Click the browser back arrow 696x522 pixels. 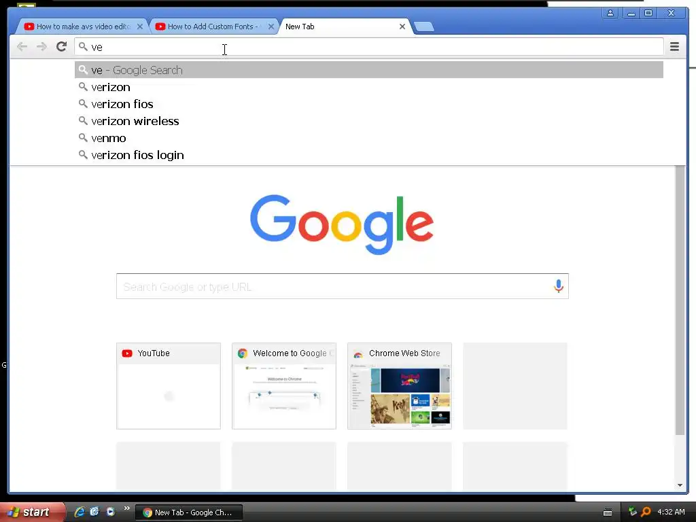[22, 47]
